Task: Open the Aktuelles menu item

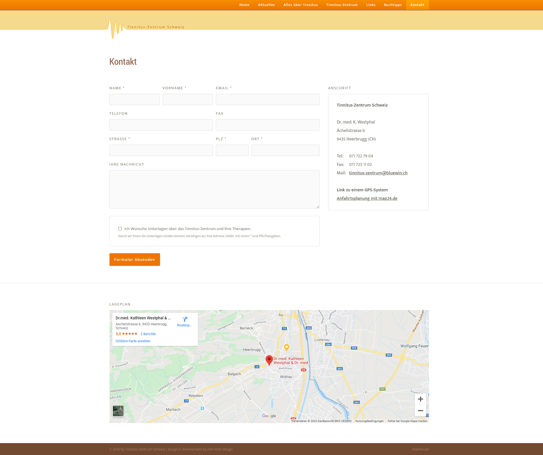Action: tap(266, 5)
